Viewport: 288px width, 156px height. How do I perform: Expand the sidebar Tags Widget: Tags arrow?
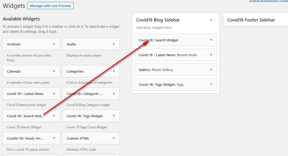tap(211, 85)
